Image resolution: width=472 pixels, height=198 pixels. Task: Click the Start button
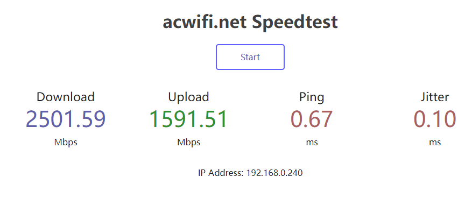click(250, 57)
